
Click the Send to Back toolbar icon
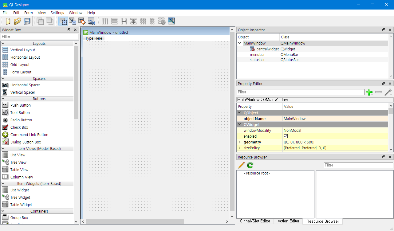click(x=40, y=21)
